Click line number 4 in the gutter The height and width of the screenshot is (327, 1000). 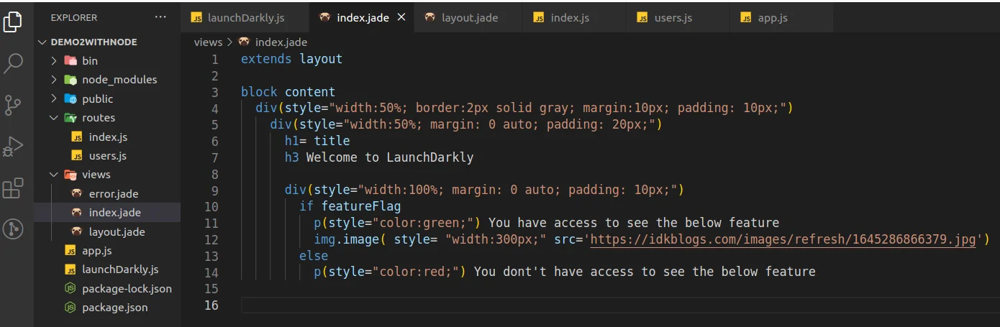(x=214, y=109)
